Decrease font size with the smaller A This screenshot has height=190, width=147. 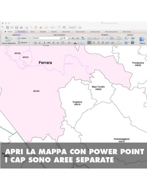78,38
